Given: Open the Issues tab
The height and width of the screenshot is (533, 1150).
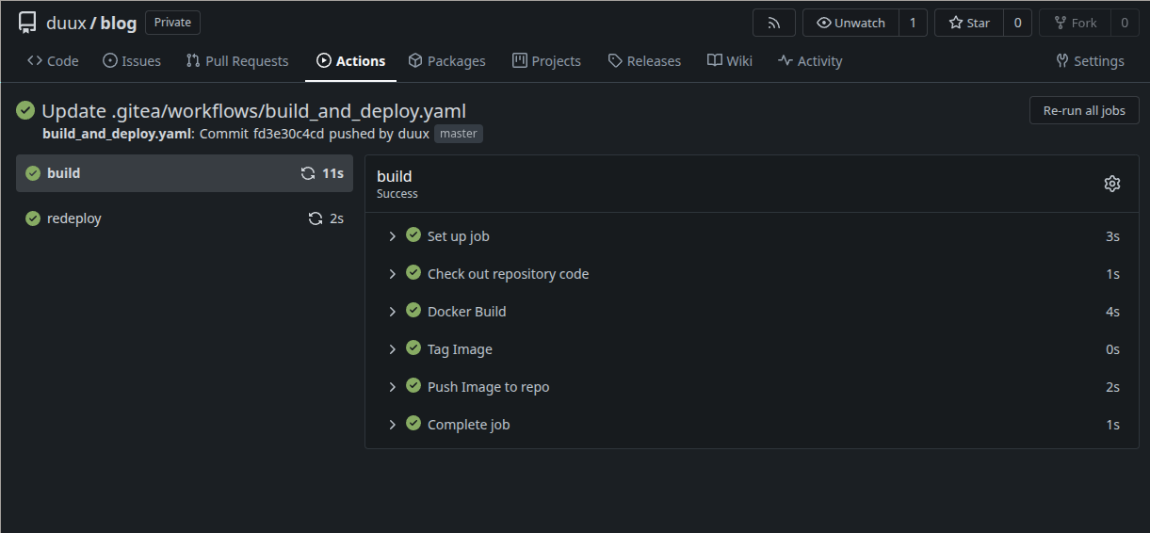Looking at the screenshot, I should pyautogui.click(x=132, y=61).
